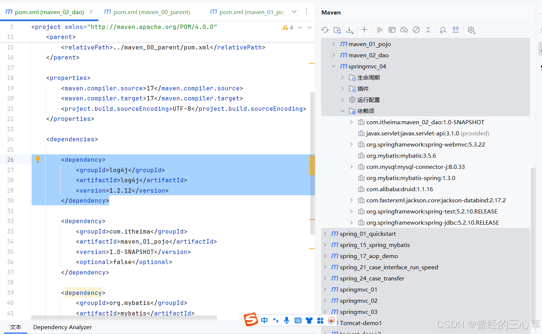Open IME soft keyboard icon

pyautogui.click(x=298, y=320)
